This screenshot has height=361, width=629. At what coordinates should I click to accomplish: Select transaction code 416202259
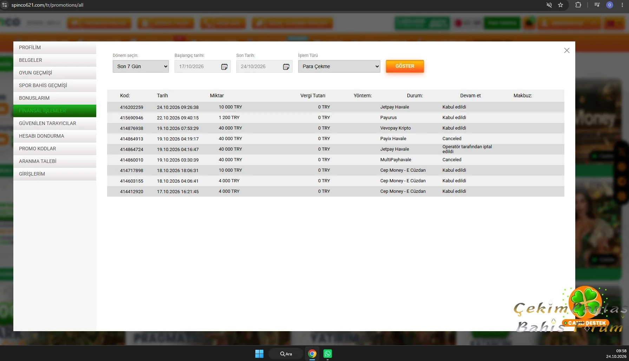pos(132,107)
